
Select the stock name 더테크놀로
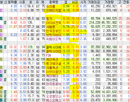[53, 88]
